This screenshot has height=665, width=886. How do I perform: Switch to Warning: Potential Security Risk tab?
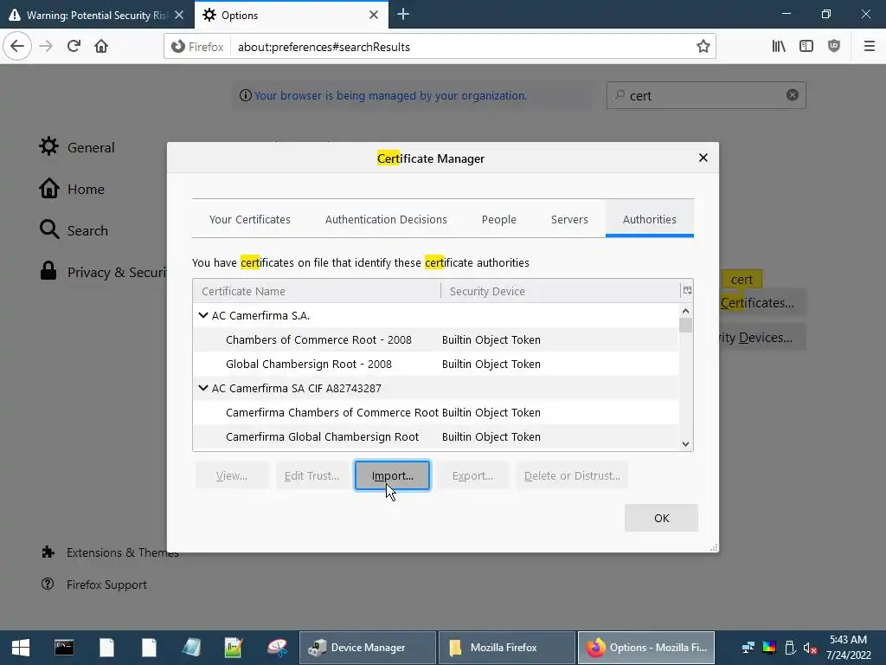pos(97,16)
